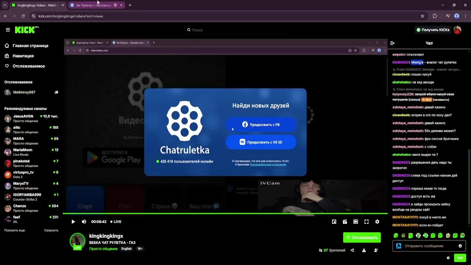Image resolution: width=471 pixels, height=265 pixels.
Task: Enable picture-in-picture mode
Action: coord(334,222)
